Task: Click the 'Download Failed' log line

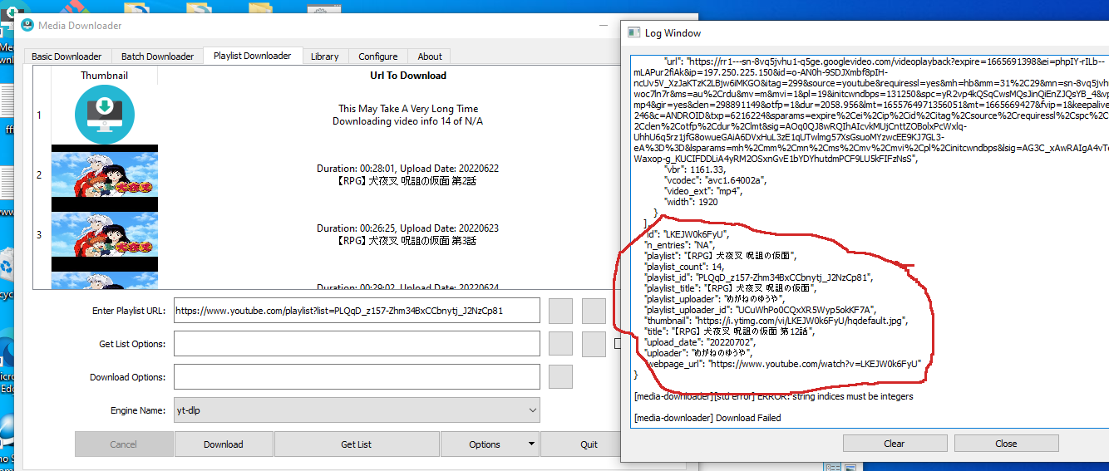Action: pos(707,418)
